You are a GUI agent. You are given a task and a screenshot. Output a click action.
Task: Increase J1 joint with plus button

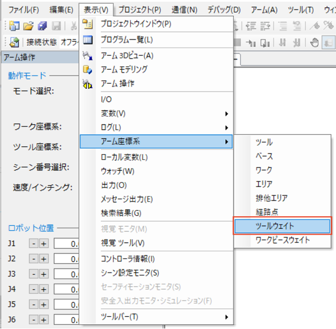coord(44,244)
